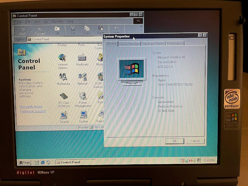Click the Control Panel taskbar button
The width and height of the screenshot is (248, 186).
[x=75, y=162]
